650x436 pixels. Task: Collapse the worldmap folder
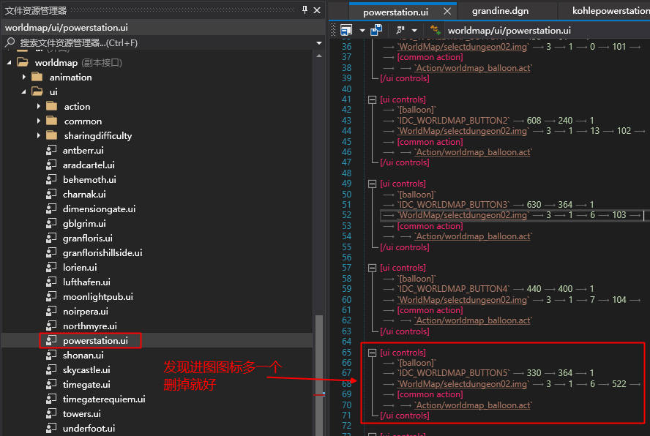tap(9, 63)
